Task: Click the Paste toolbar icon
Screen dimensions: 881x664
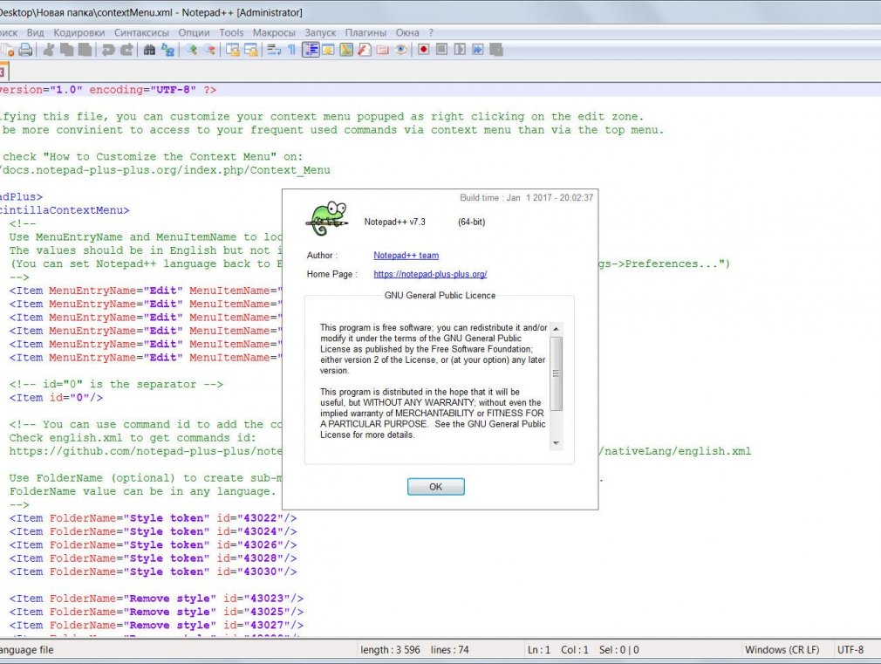Action: coord(85,50)
